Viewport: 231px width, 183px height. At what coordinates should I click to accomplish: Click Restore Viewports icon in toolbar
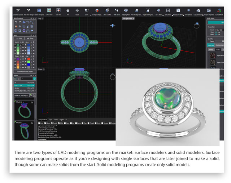(x=39, y=10)
